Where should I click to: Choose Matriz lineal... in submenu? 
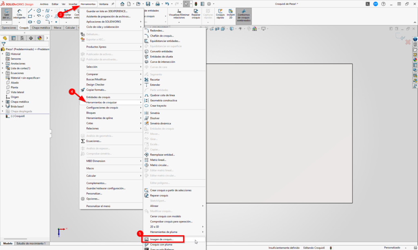158,160
